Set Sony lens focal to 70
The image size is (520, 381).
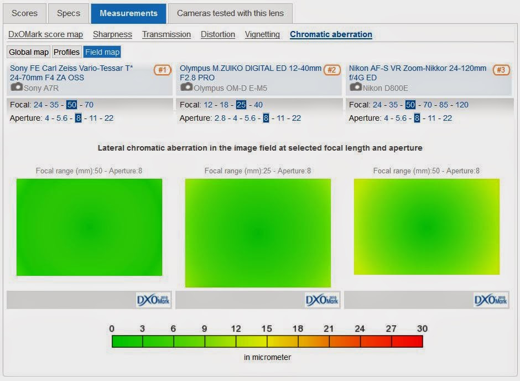click(89, 105)
